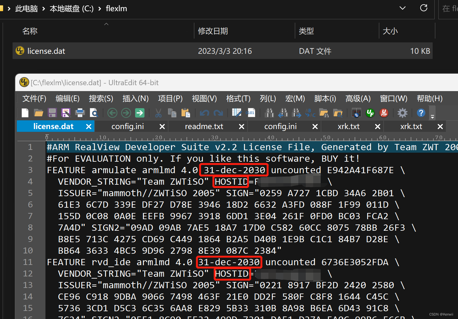Open settings via the gear icon

coord(403,113)
